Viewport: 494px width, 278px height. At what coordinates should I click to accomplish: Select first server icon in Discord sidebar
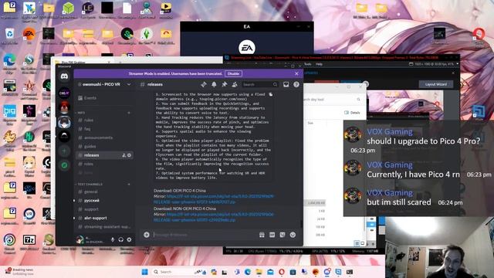pos(64,93)
